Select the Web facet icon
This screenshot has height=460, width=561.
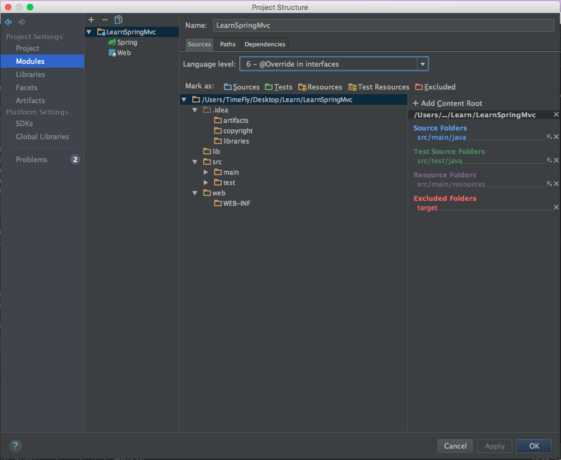[112, 53]
